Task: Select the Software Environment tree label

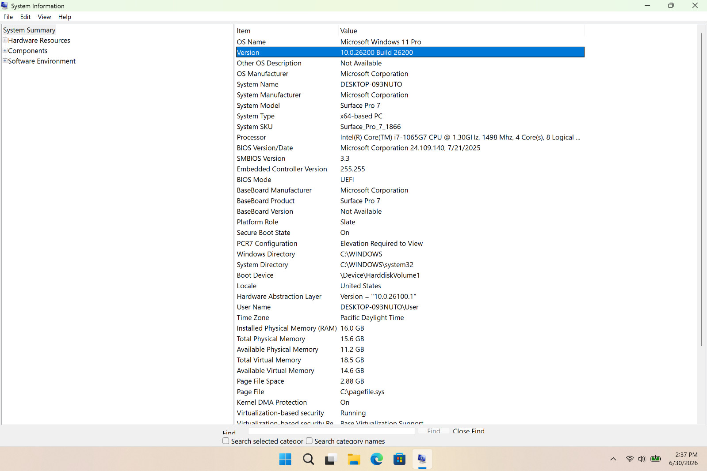Action: coord(42,61)
